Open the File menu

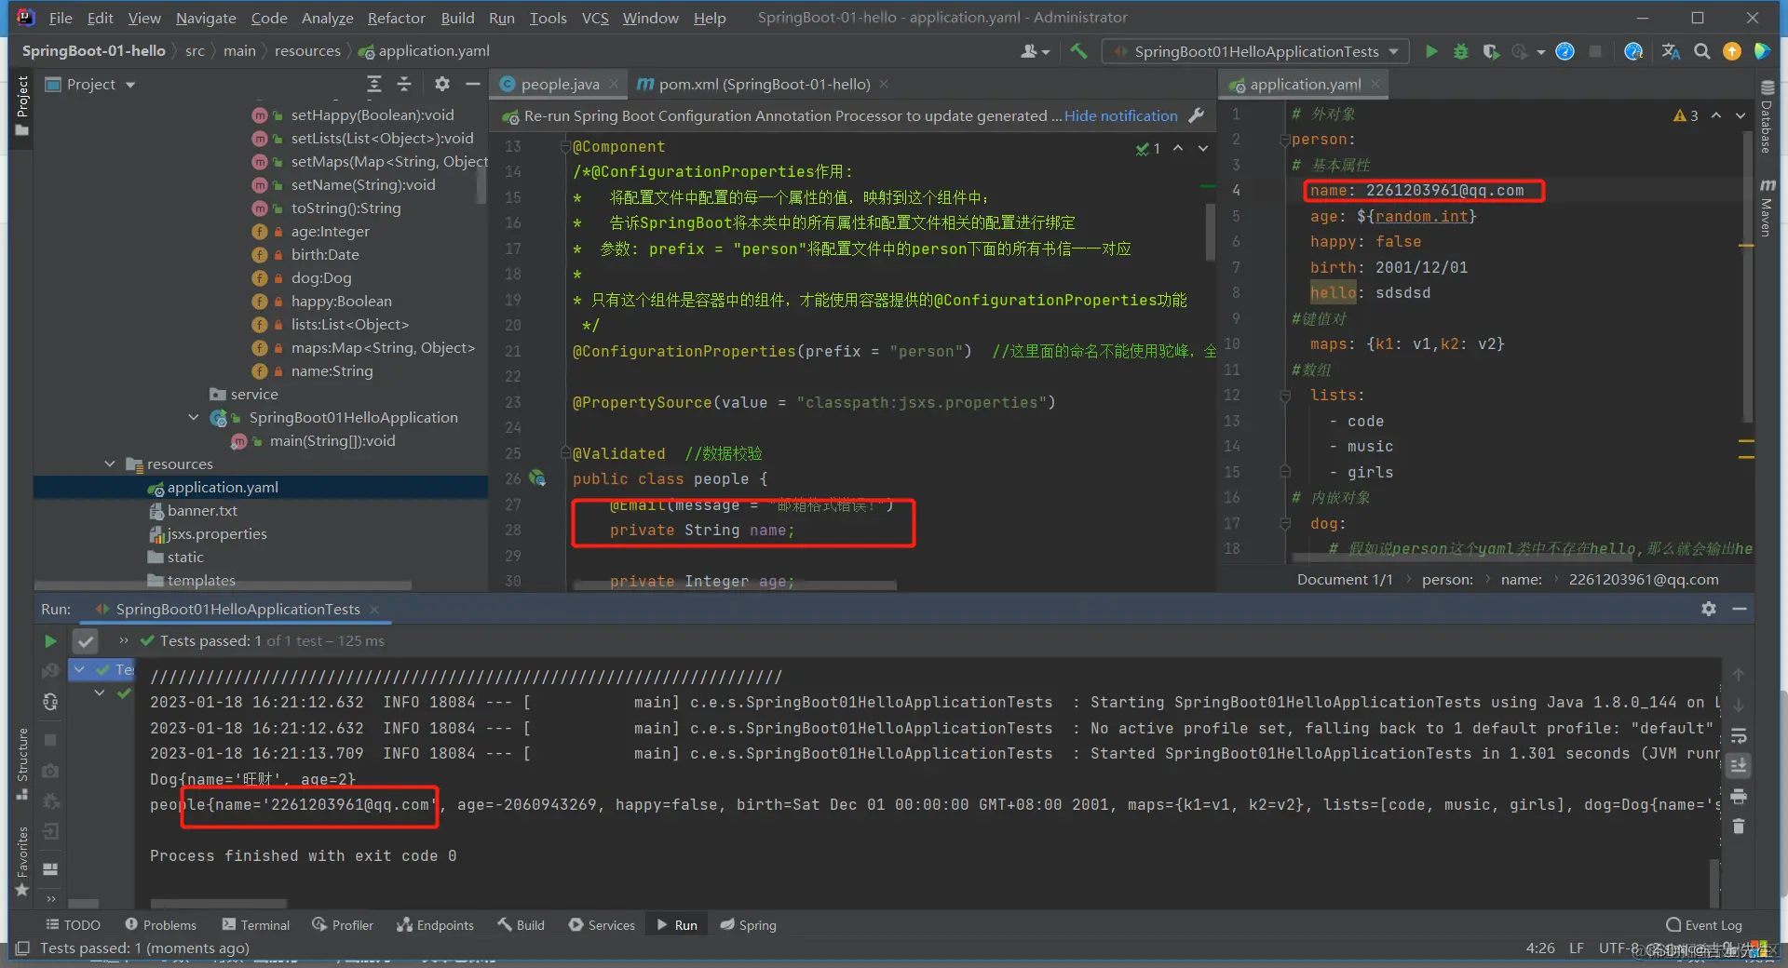click(61, 18)
